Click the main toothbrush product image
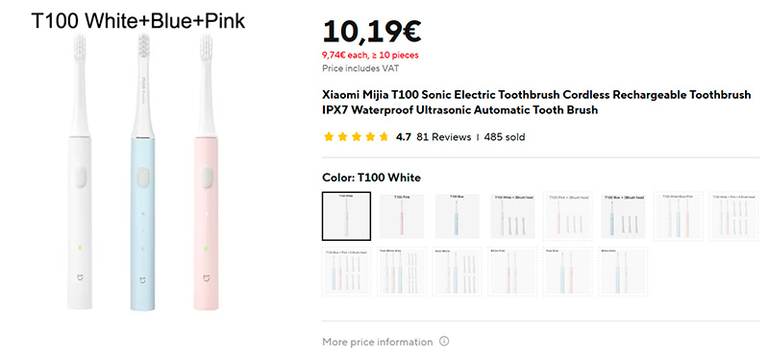 coord(143,172)
